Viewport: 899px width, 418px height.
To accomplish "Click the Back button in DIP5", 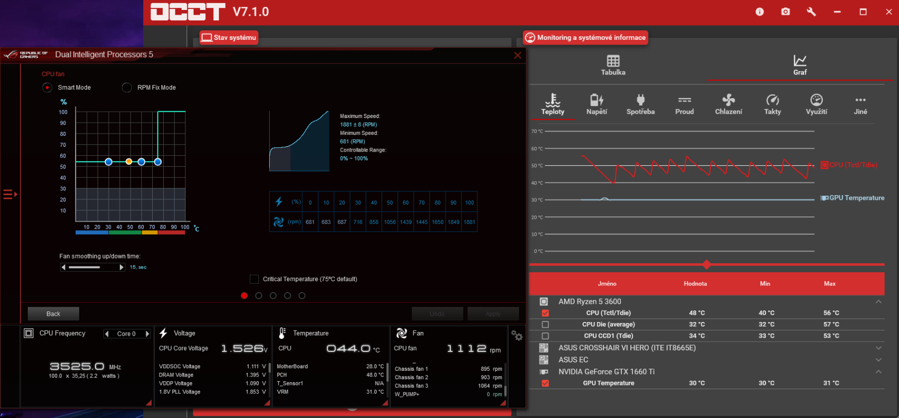I will [54, 314].
